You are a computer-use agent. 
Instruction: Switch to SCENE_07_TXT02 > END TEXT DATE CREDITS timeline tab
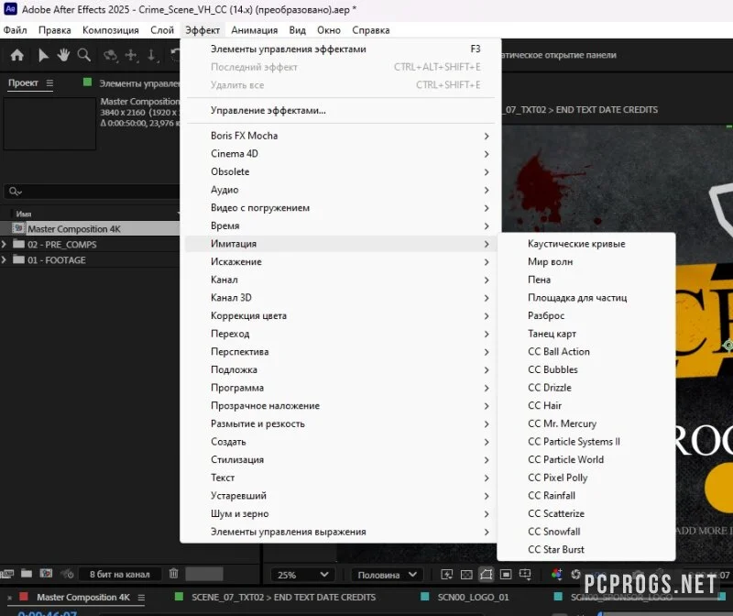coord(283,598)
